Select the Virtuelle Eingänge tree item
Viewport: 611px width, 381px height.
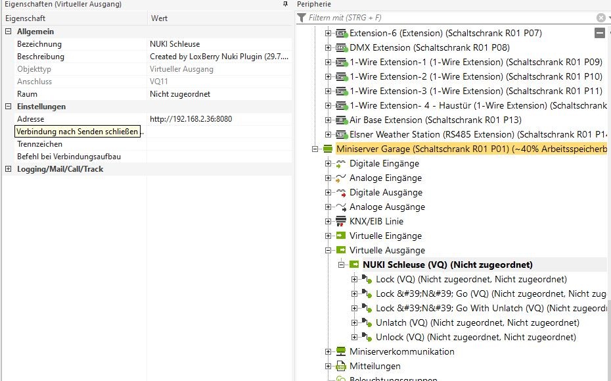(x=386, y=236)
